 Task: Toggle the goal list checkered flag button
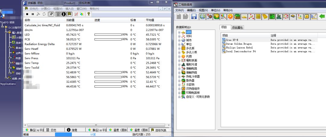[x=69, y=14]
